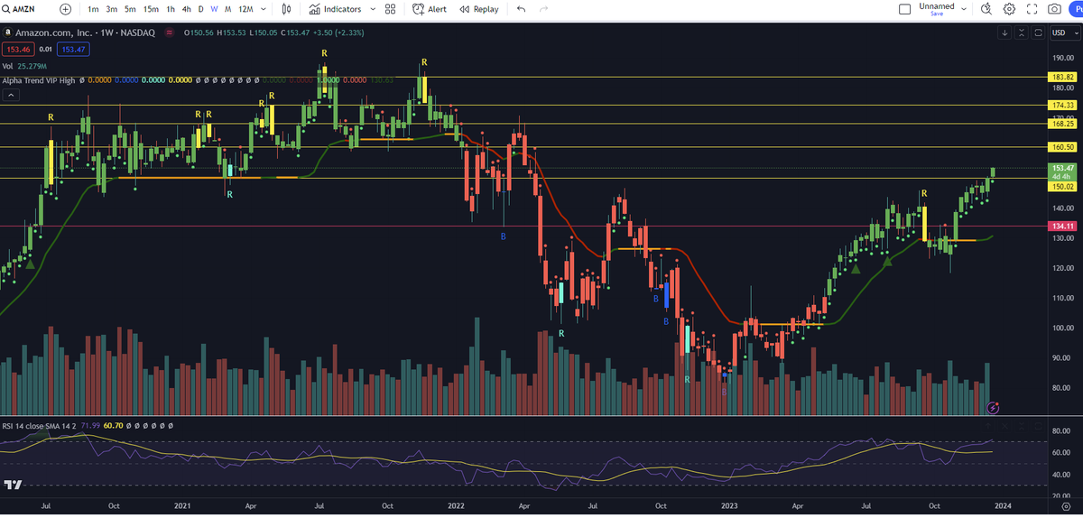Click the Amazon logo icon in legend
This screenshot has height=518, width=1083.
(8, 33)
